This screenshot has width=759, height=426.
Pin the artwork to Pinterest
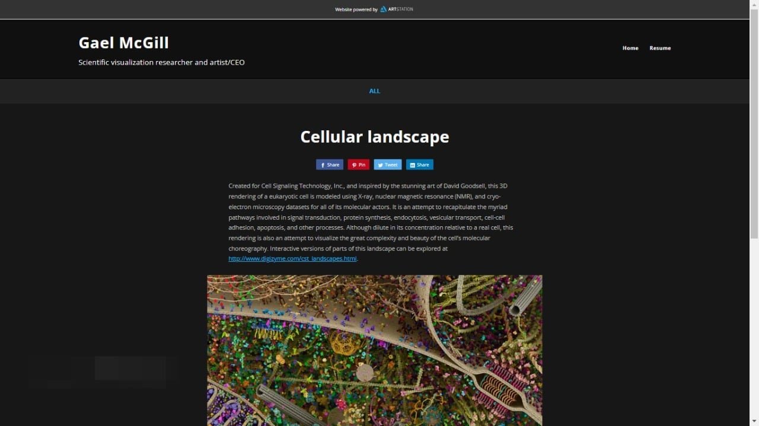coord(358,165)
